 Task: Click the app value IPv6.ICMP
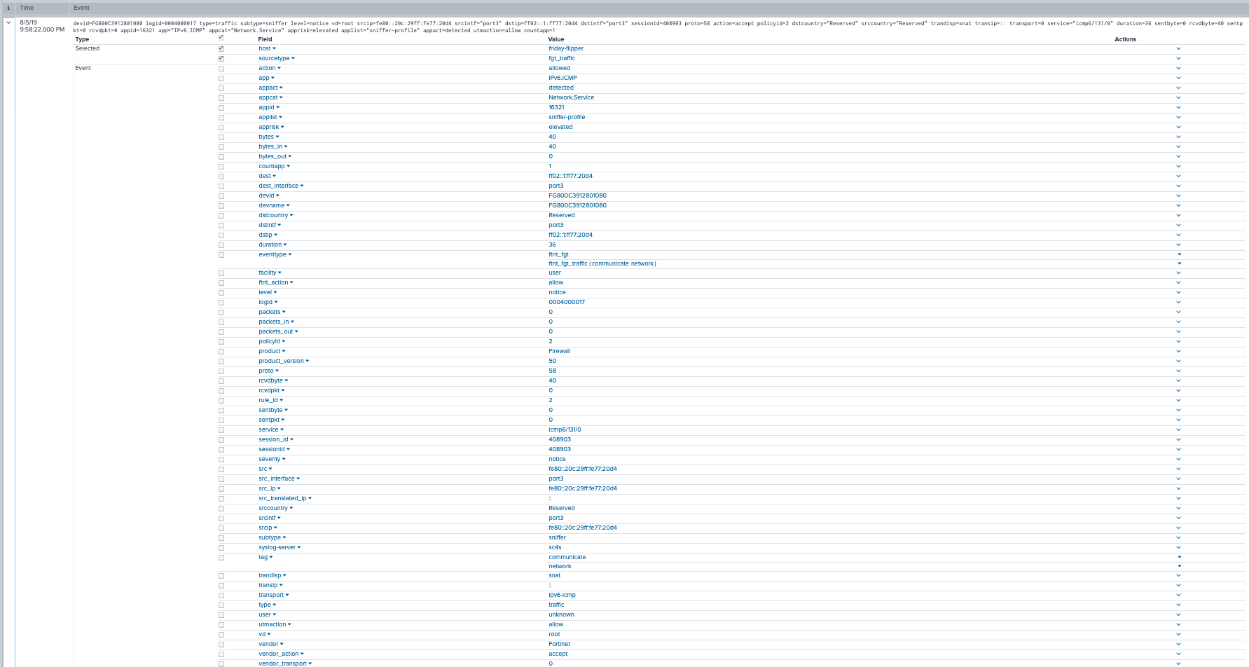coord(563,78)
